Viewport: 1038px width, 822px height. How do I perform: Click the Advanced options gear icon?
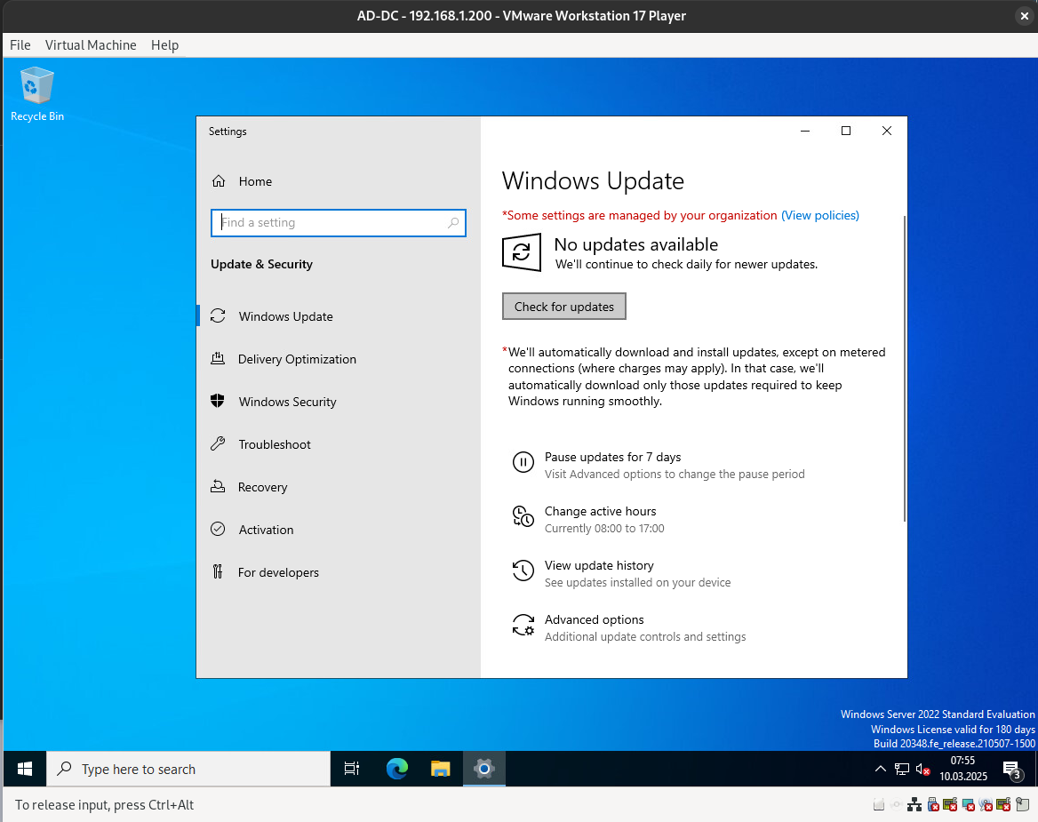pyautogui.click(x=523, y=625)
